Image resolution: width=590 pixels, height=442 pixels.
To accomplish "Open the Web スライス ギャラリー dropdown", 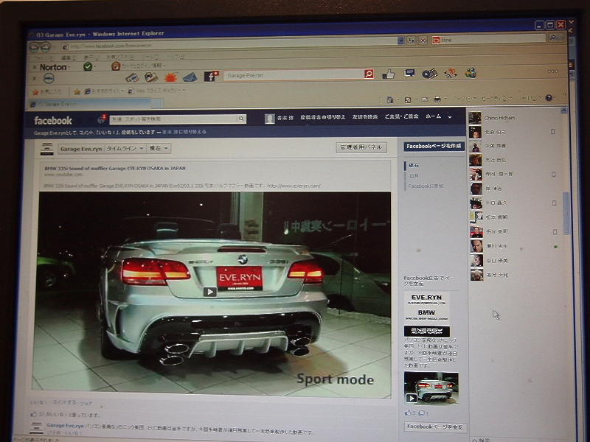I will coord(157,91).
